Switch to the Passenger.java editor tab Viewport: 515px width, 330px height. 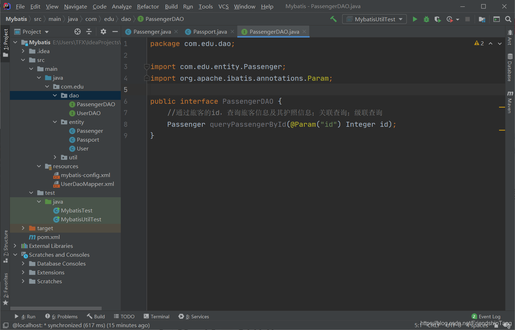152,32
